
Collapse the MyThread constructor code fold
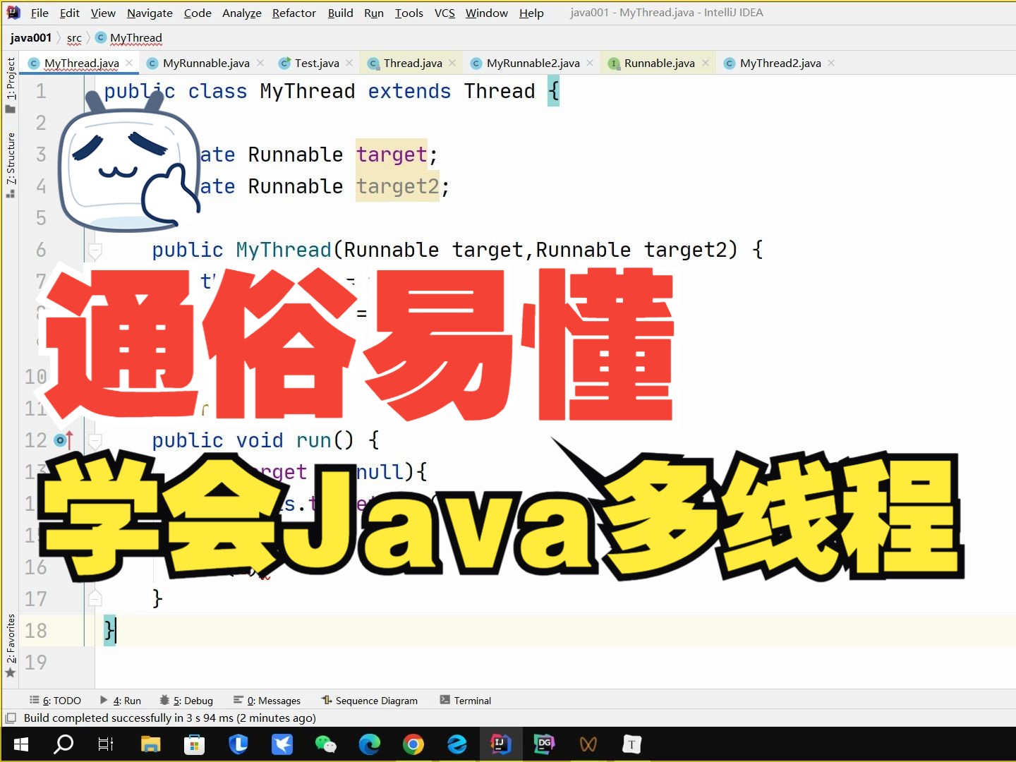pos(95,250)
